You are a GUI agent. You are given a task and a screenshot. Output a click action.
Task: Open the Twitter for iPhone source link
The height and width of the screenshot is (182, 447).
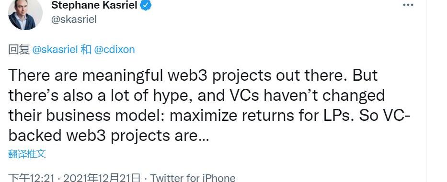click(x=193, y=178)
